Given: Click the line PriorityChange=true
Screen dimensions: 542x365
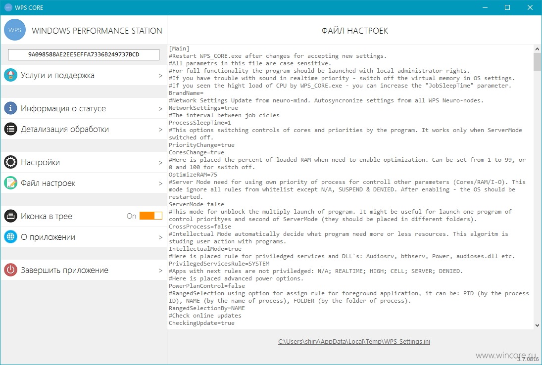Looking at the screenshot, I should click(201, 145).
